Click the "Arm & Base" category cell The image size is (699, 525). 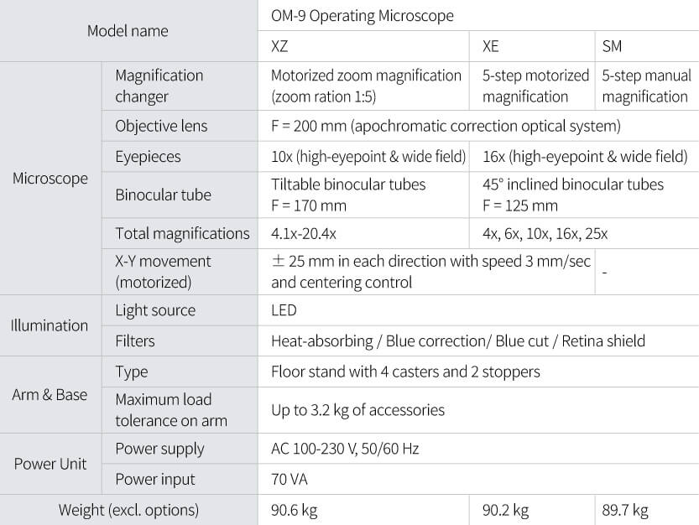50,394
